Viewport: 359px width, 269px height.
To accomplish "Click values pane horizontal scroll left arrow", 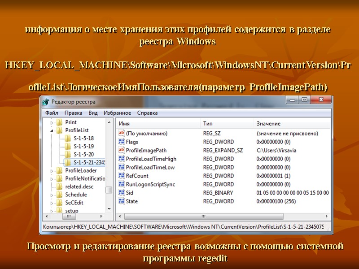I will point(120,216).
